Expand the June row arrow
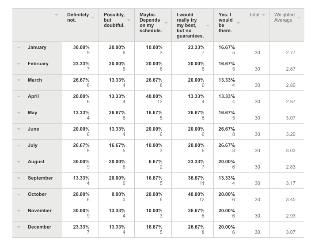Viewport: 311px width, 244px height. tap(19, 129)
